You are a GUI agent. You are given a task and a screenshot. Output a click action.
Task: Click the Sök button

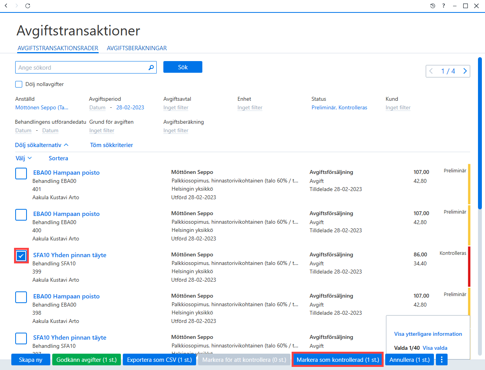pyautogui.click(x=183, y=67)
